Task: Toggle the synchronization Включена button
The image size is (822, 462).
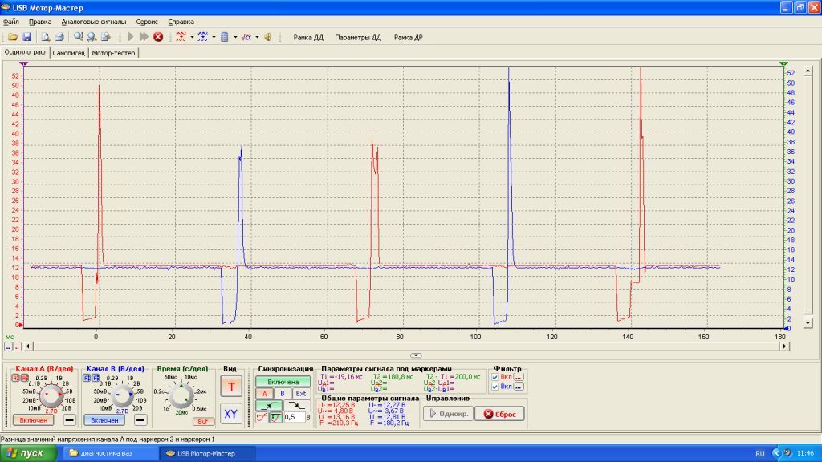Action: (x=283, y=382)
